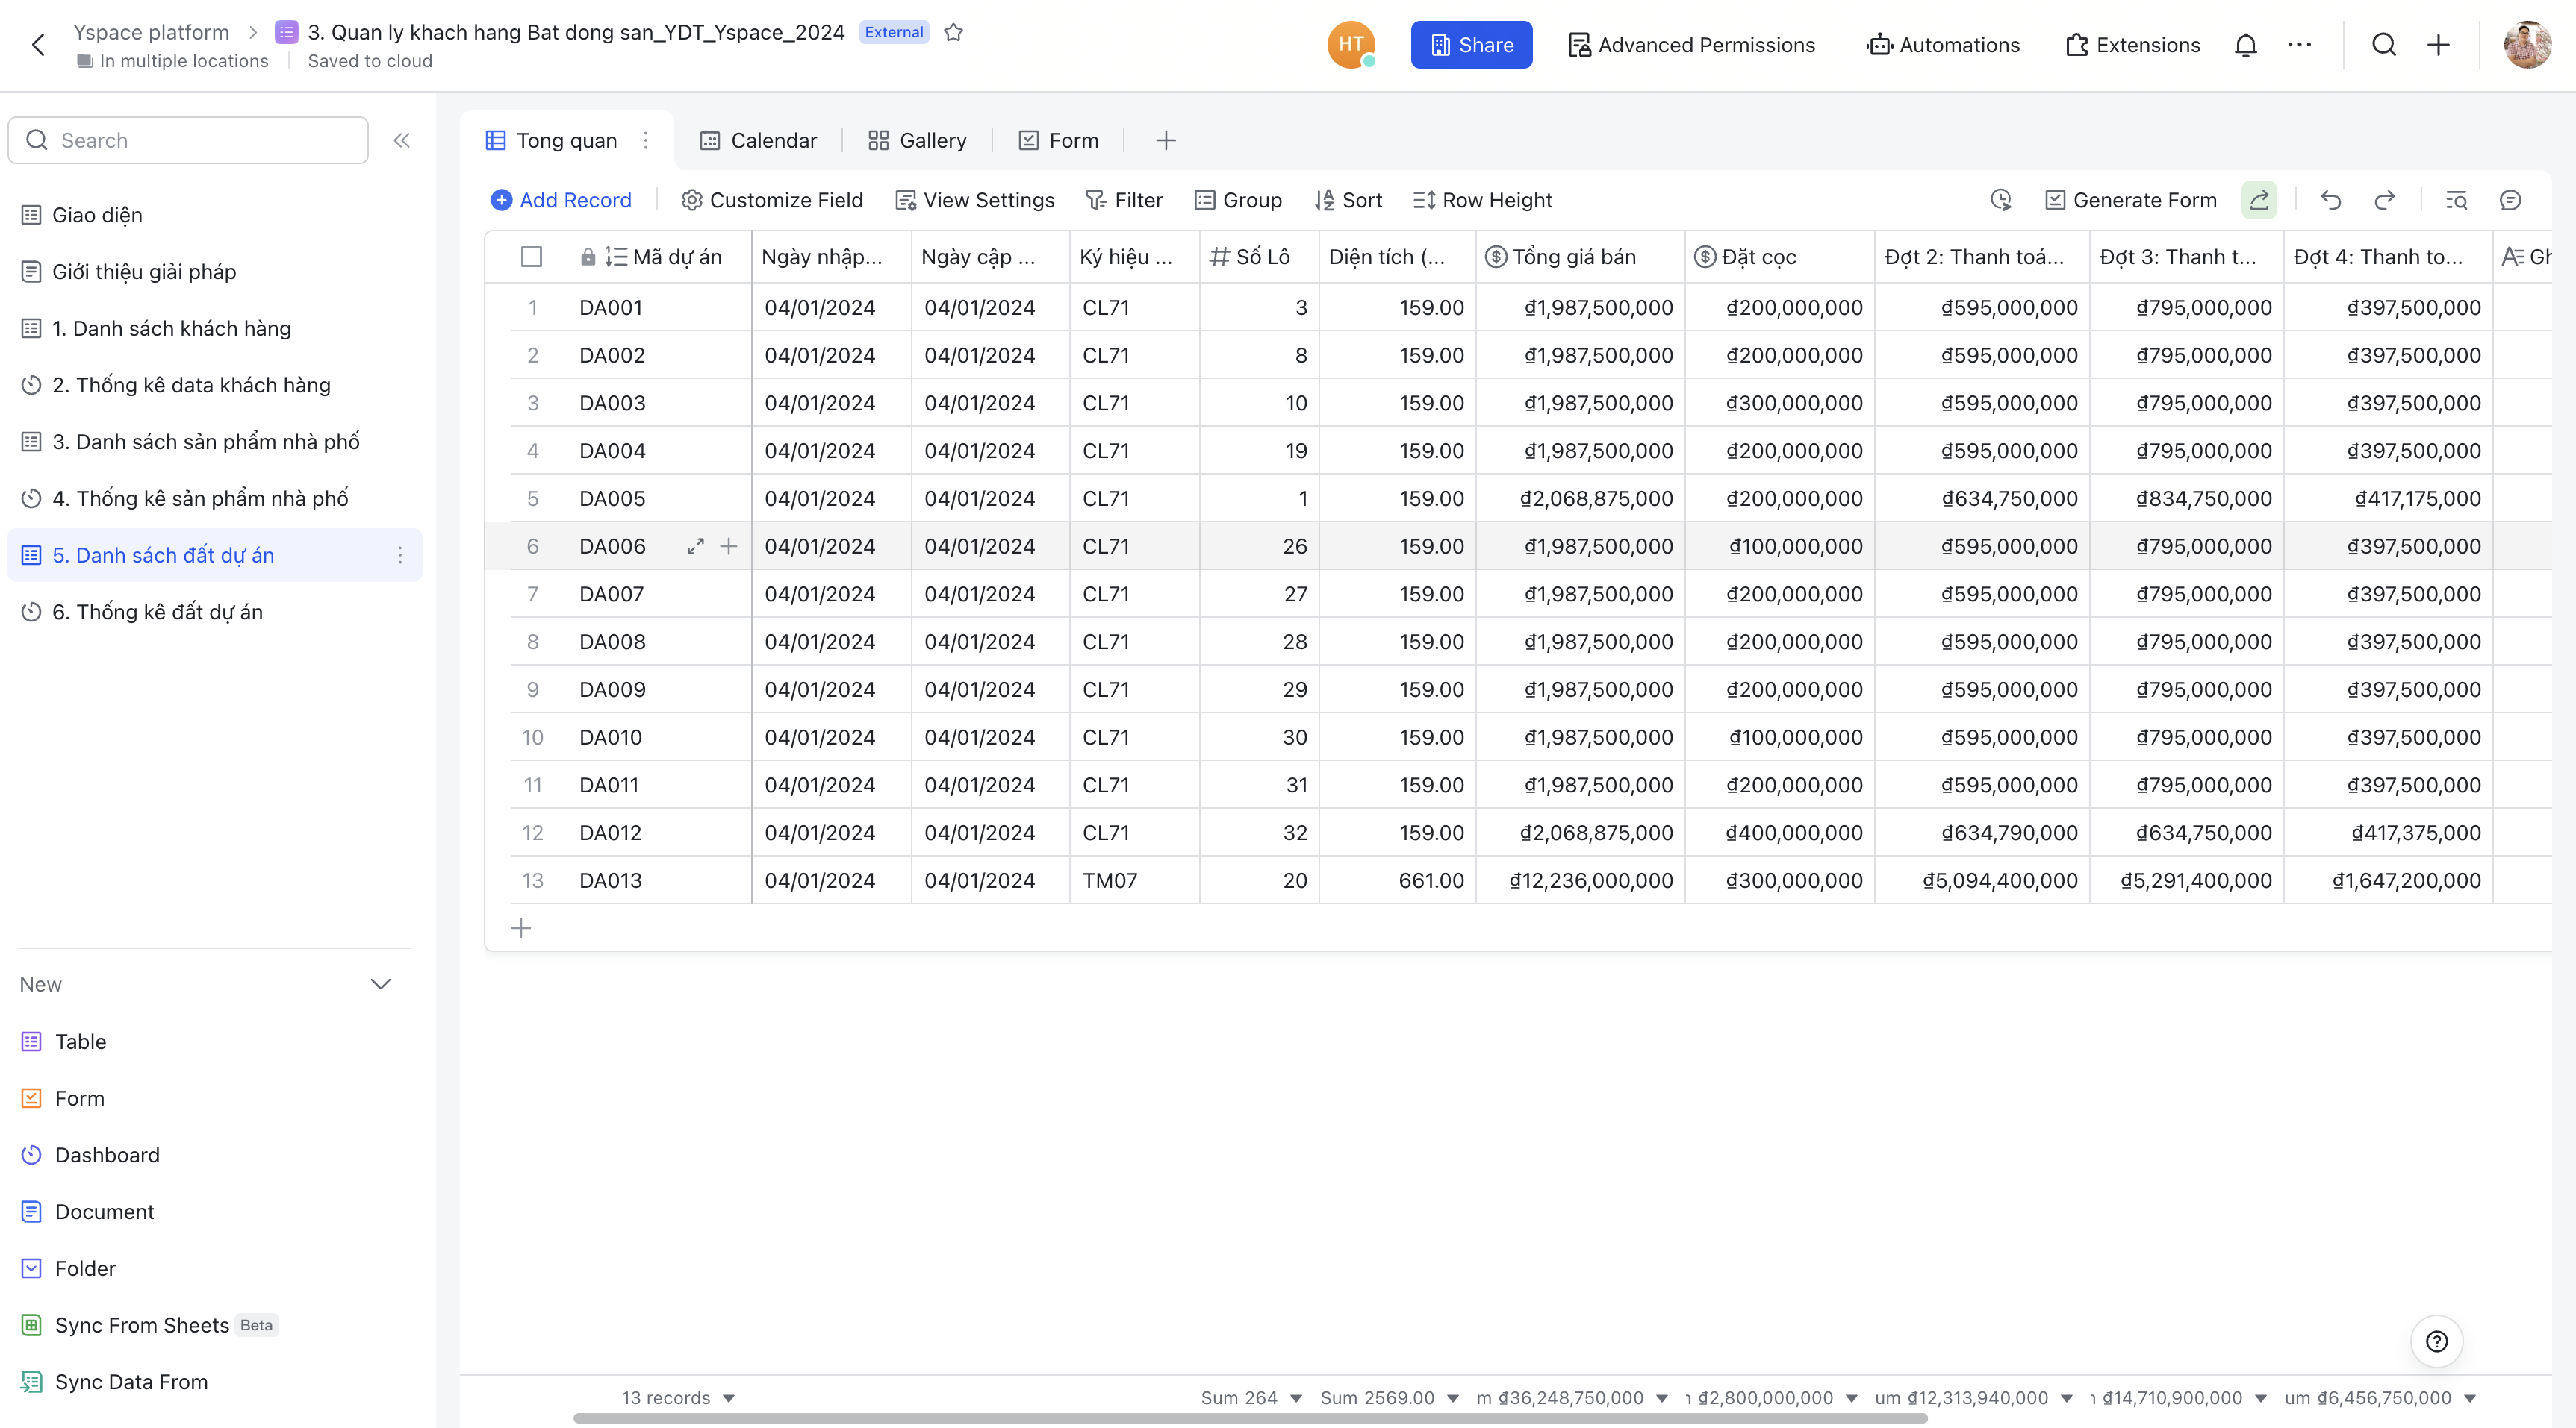
Task: Click the Tổng giá bán column header
Action: pos(1580,257)
